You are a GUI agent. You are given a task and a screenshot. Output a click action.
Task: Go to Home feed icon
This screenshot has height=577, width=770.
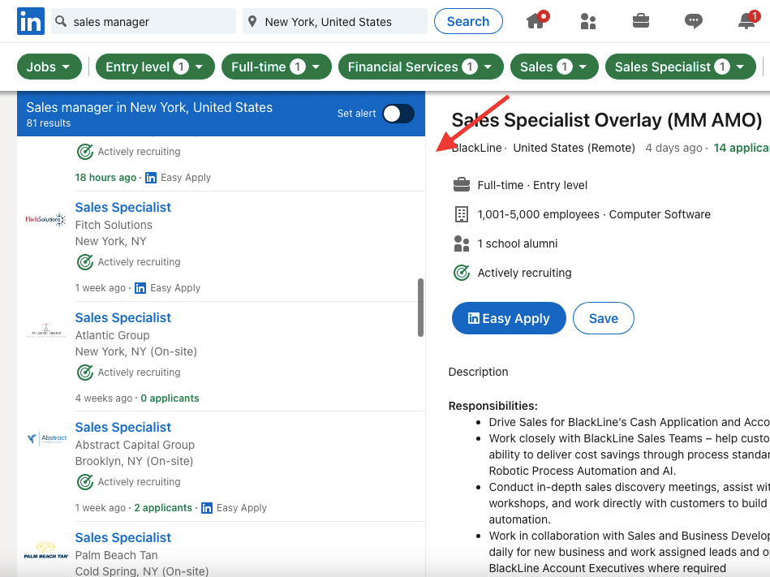click(x=536, y=20)
